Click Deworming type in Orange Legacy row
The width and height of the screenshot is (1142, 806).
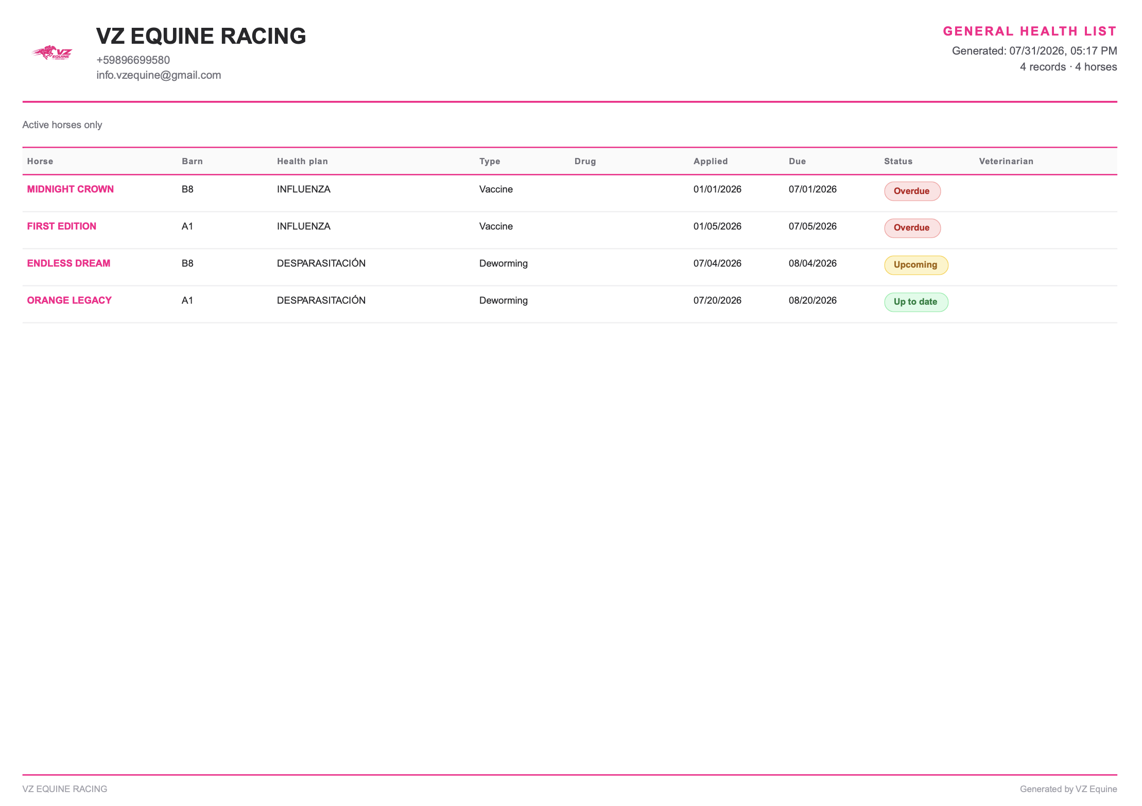504,300
